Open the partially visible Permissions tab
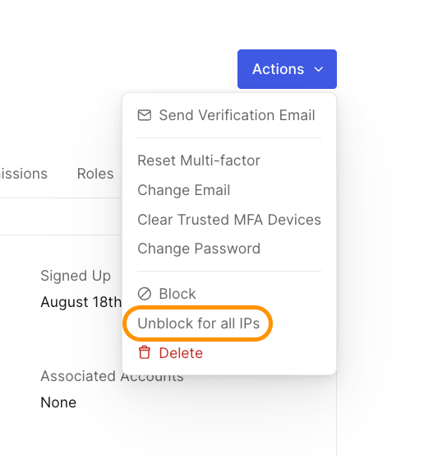 pyautogui.click(x=24, y=174)
